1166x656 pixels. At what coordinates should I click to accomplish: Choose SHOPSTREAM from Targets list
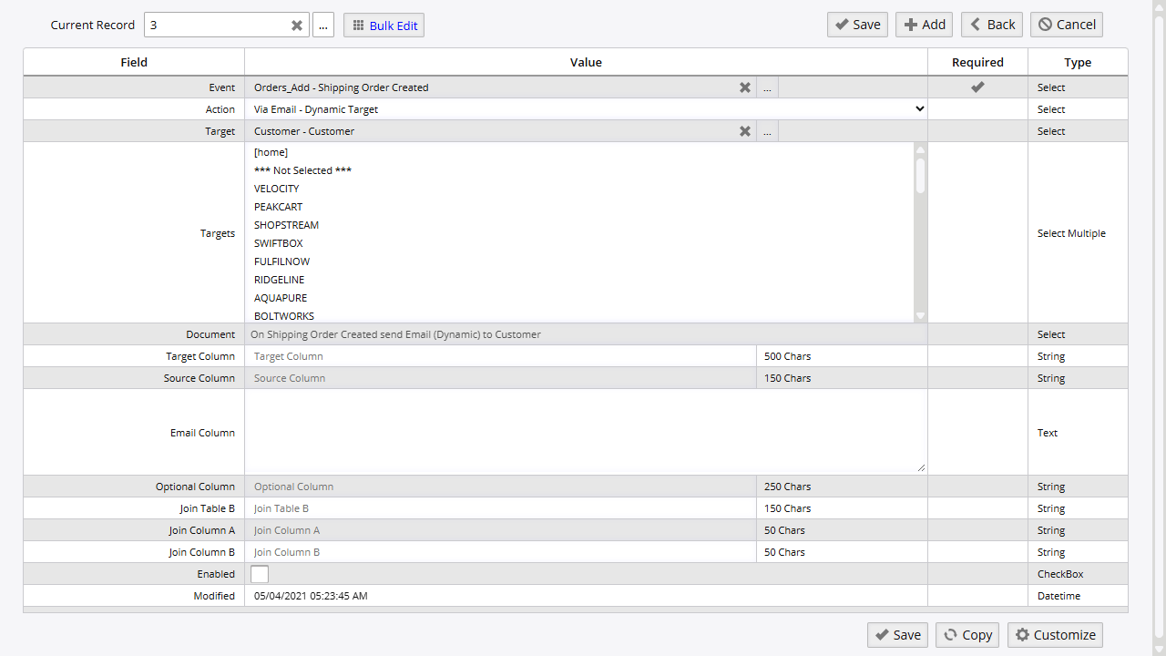tap(286, 225)
